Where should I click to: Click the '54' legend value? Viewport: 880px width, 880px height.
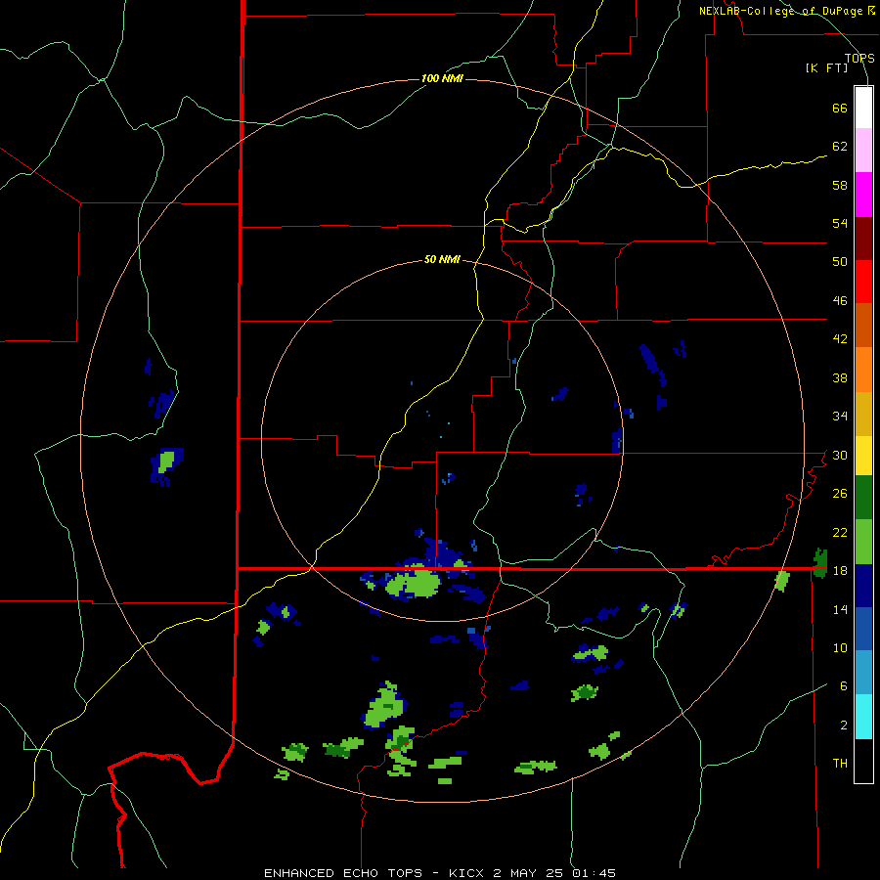(x=840, y=223)
